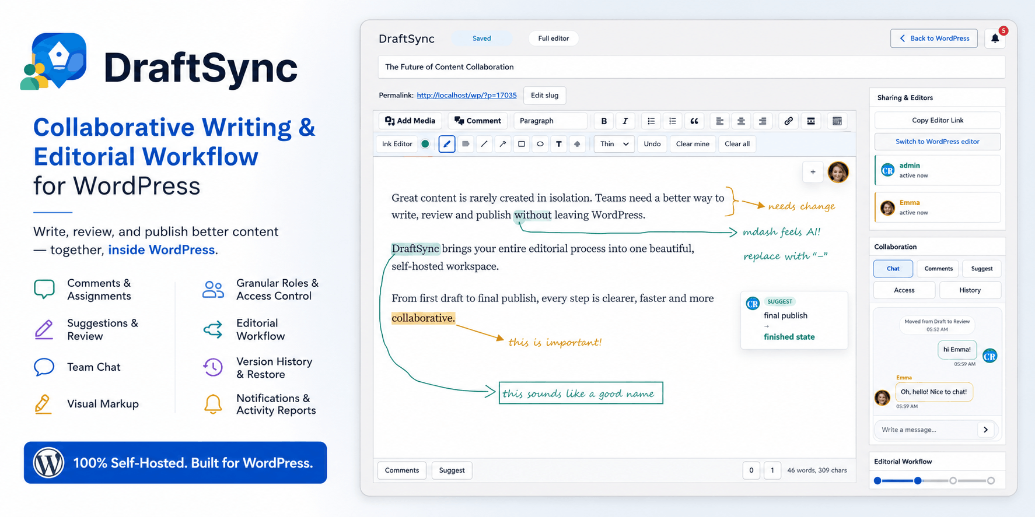Select the highlighter marker tool

pos(466,144)
